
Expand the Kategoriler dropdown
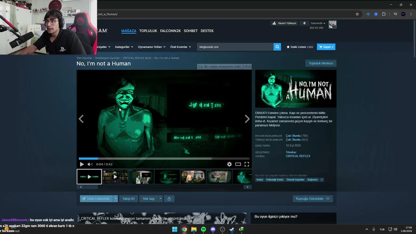124,47
